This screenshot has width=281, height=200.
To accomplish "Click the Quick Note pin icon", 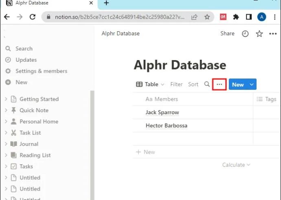I will (x=13, y=110).
